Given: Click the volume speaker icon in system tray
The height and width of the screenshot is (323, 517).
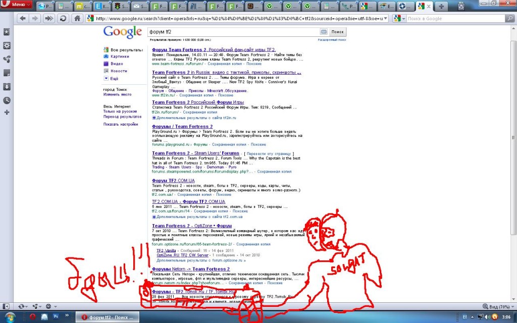Looking at the screenshot, I should tap(487, 317).
